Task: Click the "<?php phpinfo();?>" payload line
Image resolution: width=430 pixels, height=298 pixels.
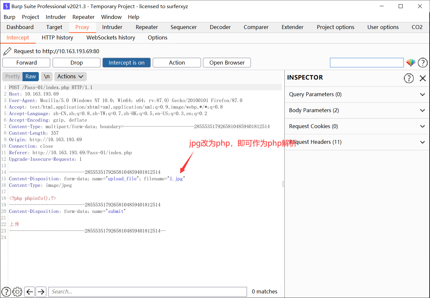Action: (33, 198)
